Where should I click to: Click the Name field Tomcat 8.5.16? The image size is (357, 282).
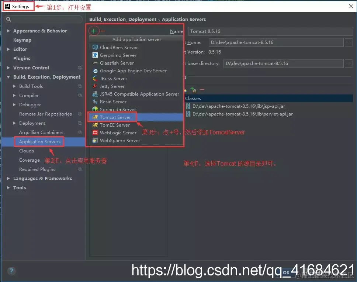tap(270, 31)
